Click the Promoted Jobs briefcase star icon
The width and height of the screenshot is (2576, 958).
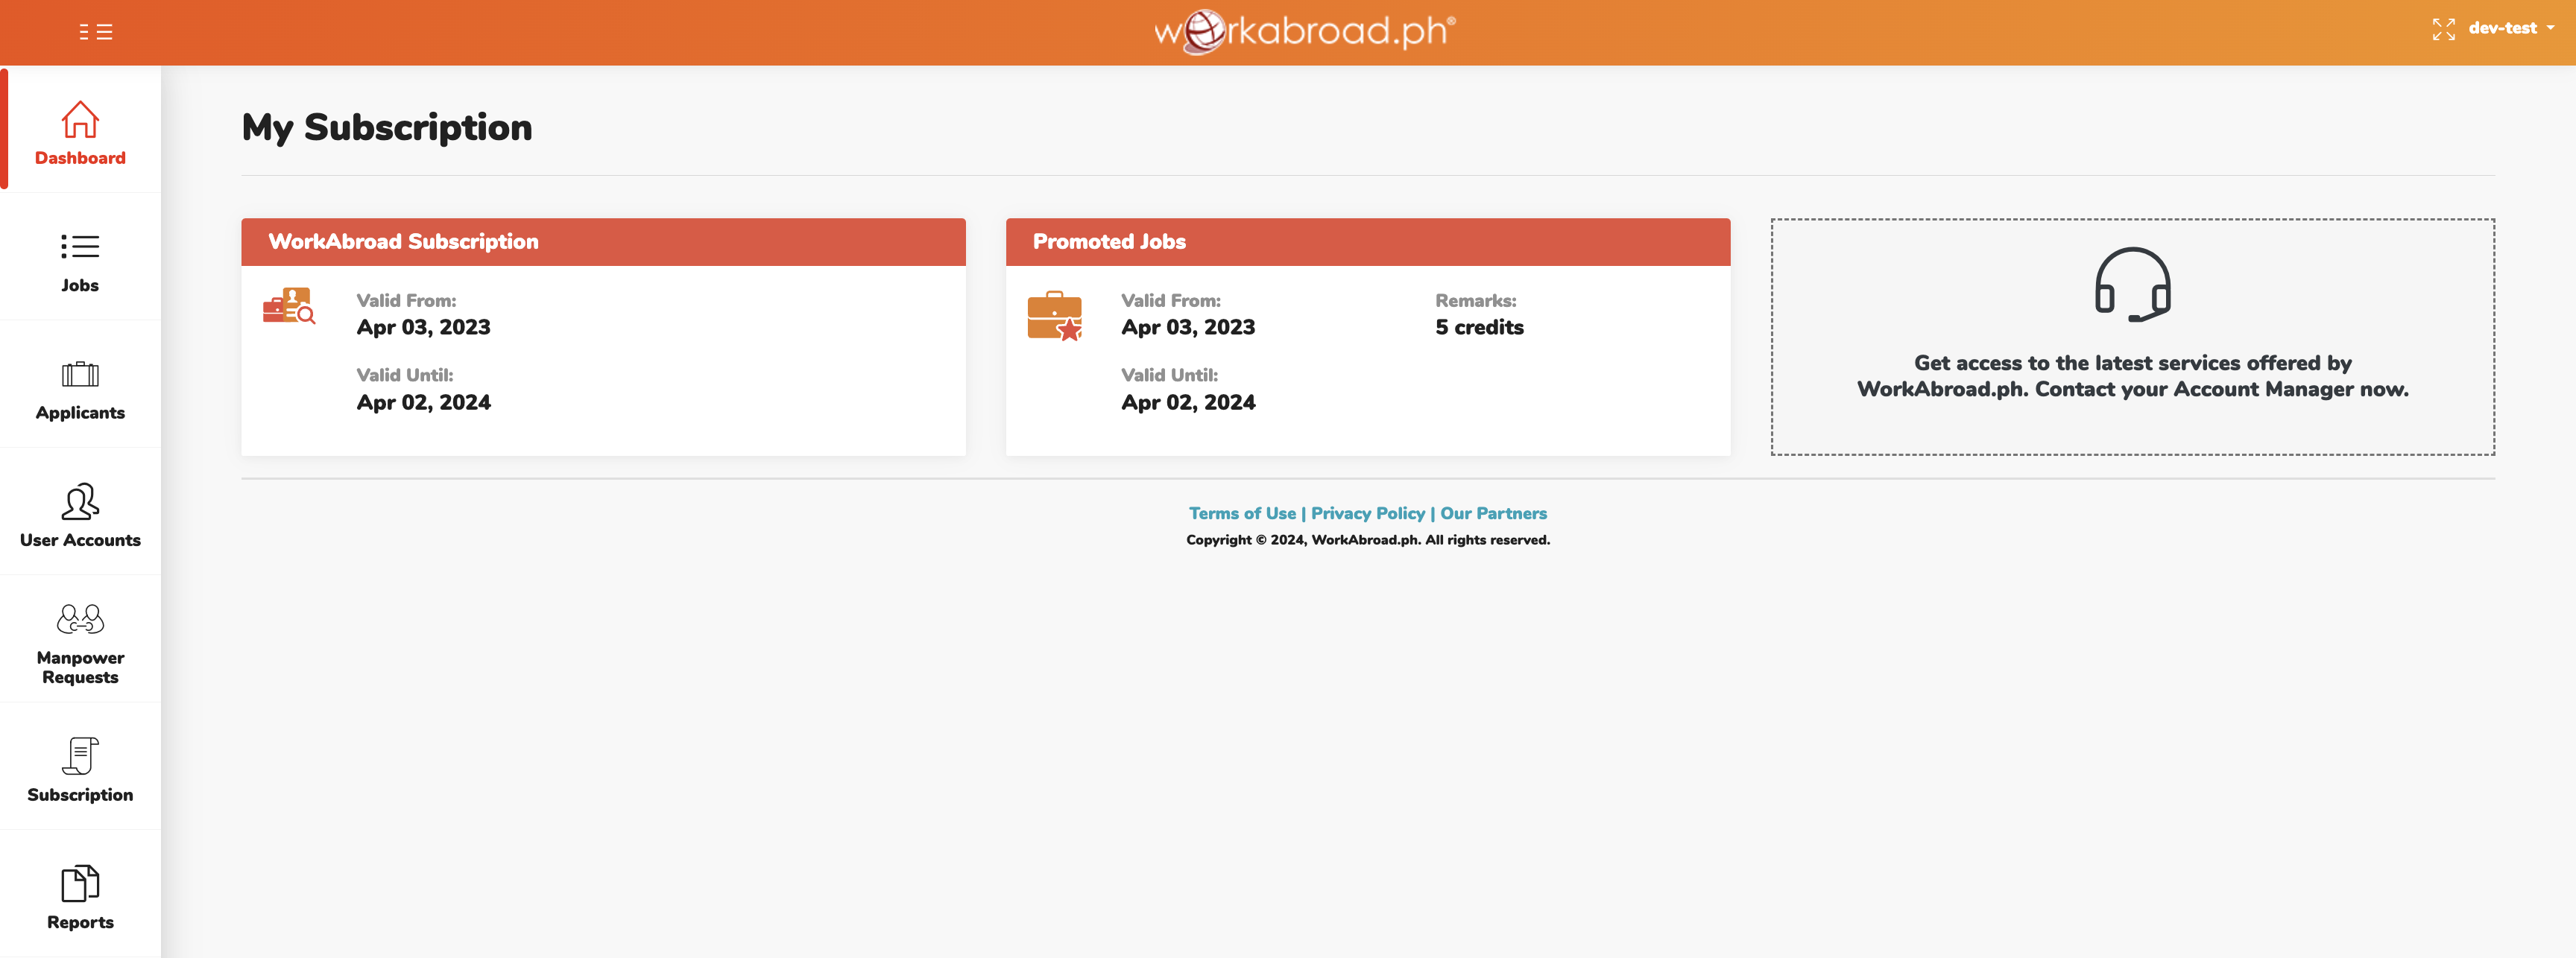point(1054,316)
